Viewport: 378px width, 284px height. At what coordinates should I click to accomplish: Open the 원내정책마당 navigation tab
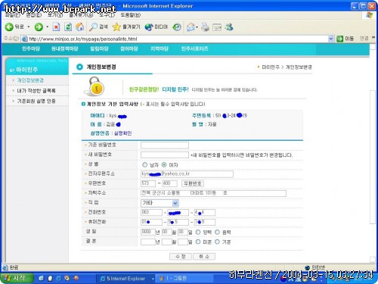click(x=65, y=48)
